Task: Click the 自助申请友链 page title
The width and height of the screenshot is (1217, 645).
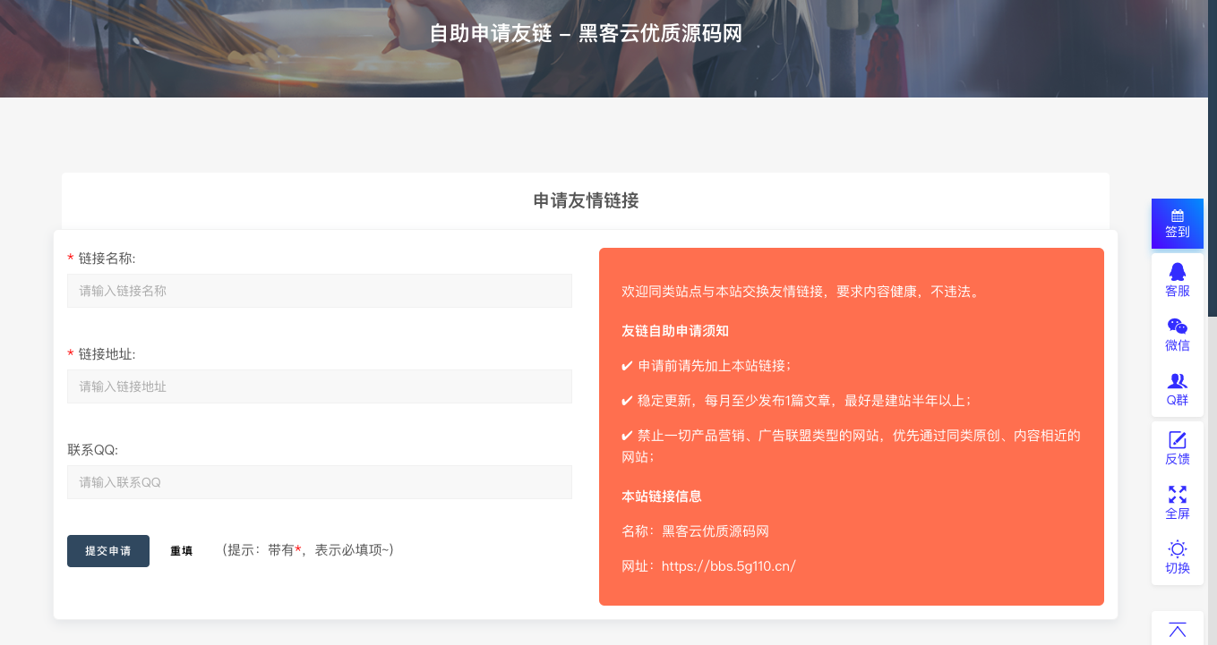Action: 586,34
